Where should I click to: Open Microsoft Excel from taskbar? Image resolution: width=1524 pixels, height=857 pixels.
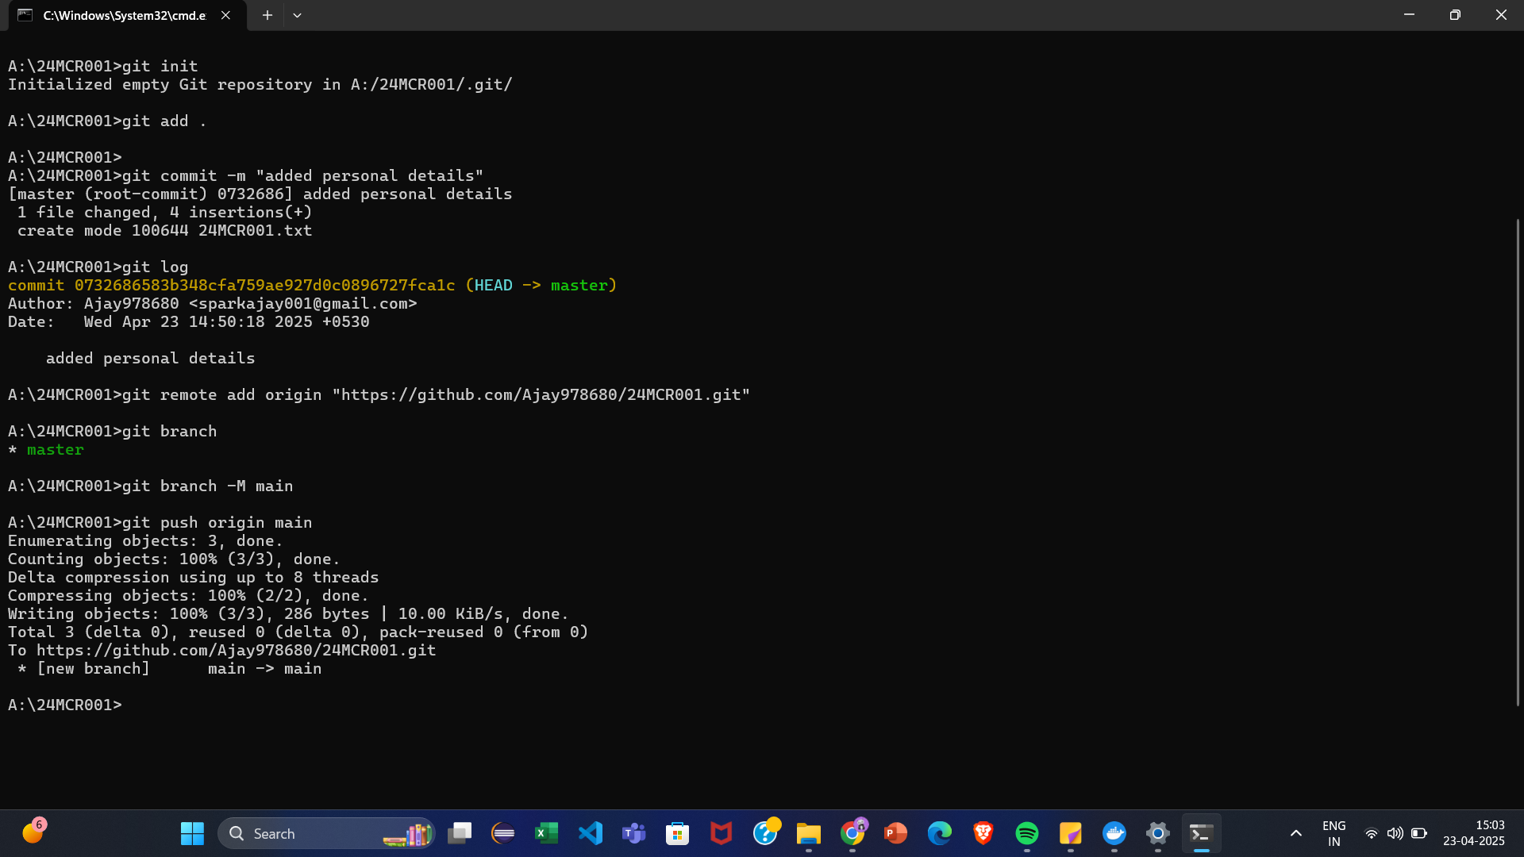pos(547,833)
